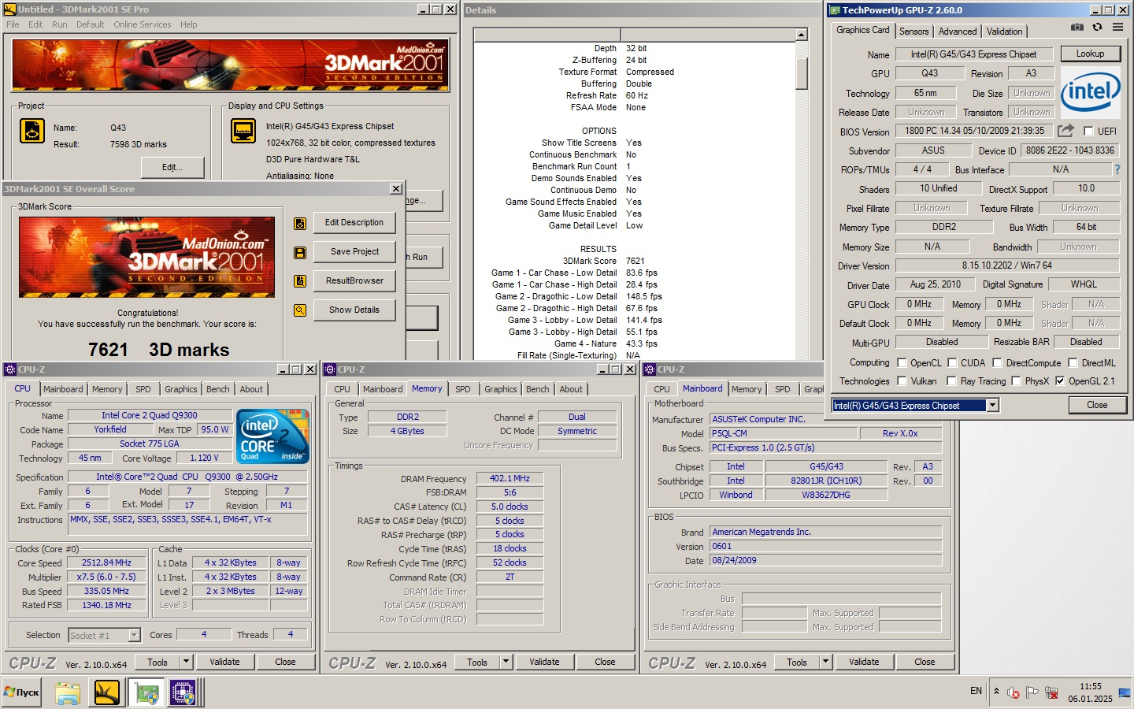Click the Edit Description button
The image size is (1134, 709).
coord(354,223)
